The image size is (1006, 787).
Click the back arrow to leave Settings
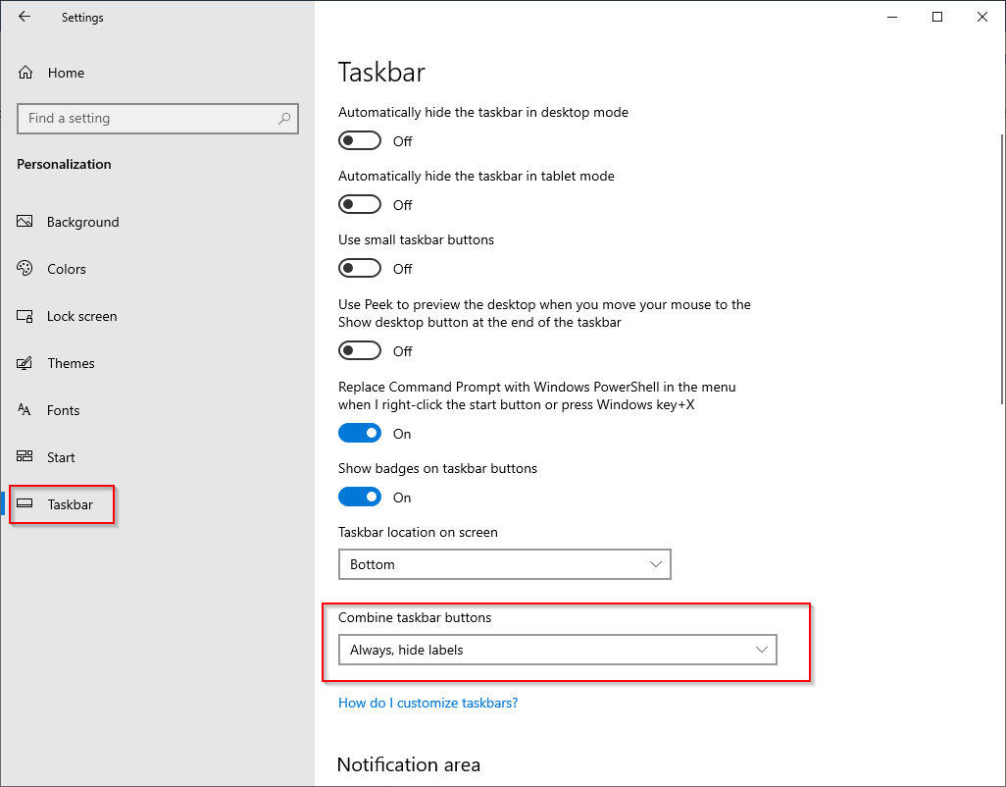tap(25, 17)
